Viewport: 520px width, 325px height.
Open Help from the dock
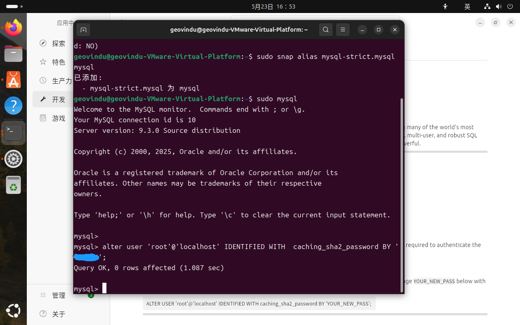pyautogui.click(x=13, y=106)
